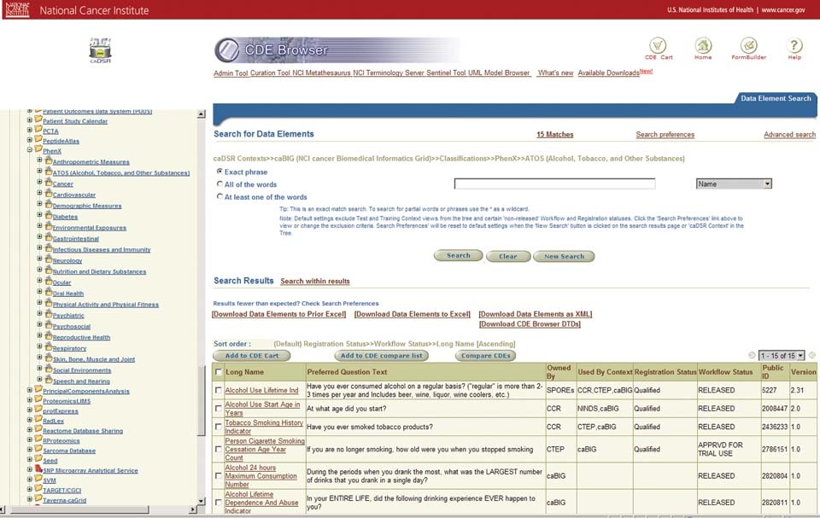Click the National Cancer Institute logo
820x518 pixels.
[17, 9]
